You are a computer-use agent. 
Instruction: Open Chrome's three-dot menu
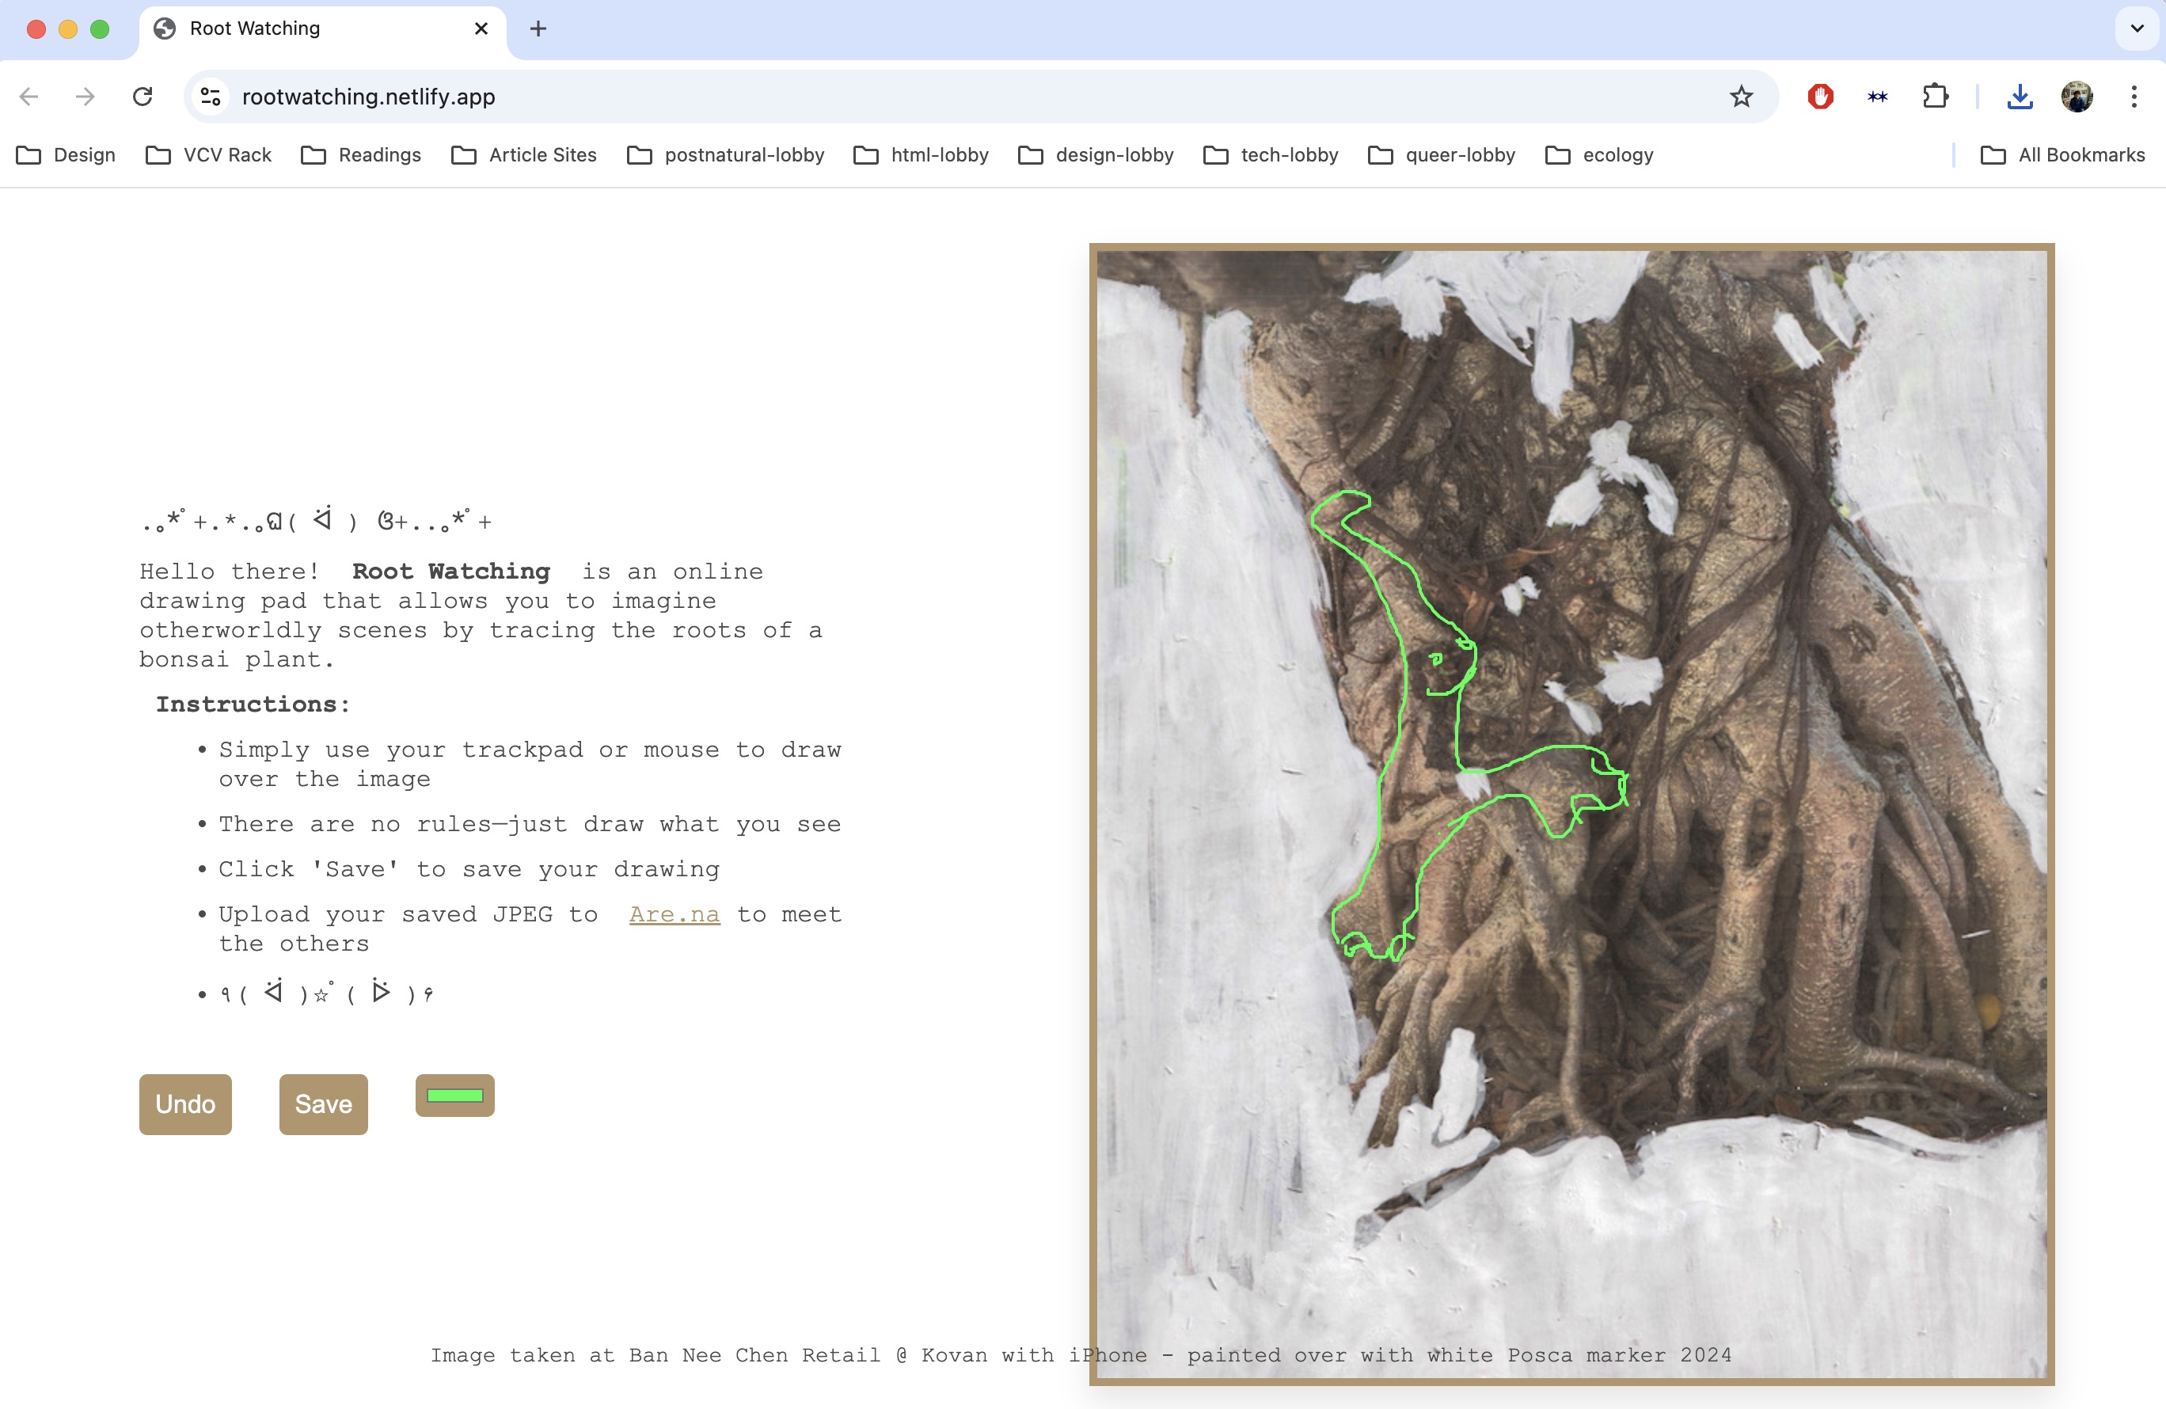click(2134, 97)
